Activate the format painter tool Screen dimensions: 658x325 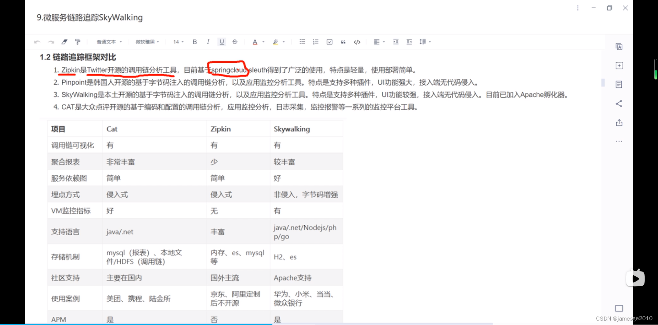78,42
